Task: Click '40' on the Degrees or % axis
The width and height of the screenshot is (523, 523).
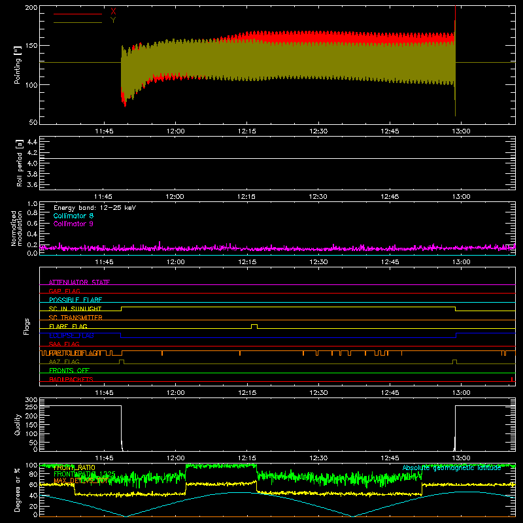Action: pos(33,496)
